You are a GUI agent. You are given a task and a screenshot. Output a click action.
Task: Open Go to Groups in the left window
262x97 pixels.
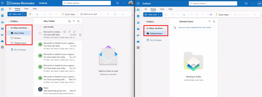tap(18, 50)
